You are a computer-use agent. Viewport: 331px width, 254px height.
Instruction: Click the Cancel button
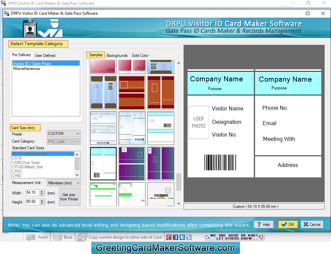click(312, 225)
